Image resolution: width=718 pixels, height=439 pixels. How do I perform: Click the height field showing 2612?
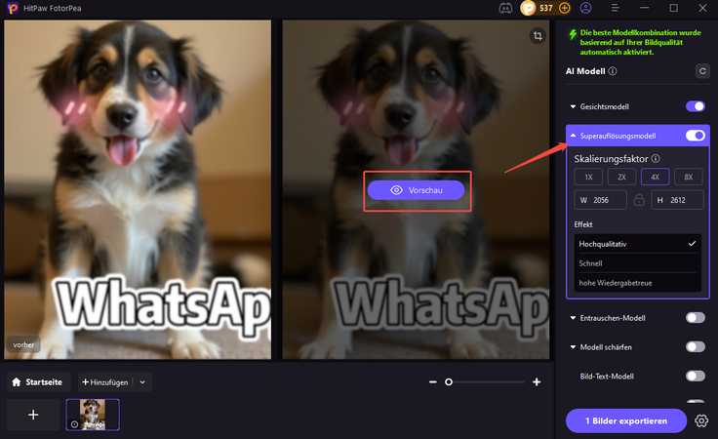pyautogui.click(x=678, y=200)
